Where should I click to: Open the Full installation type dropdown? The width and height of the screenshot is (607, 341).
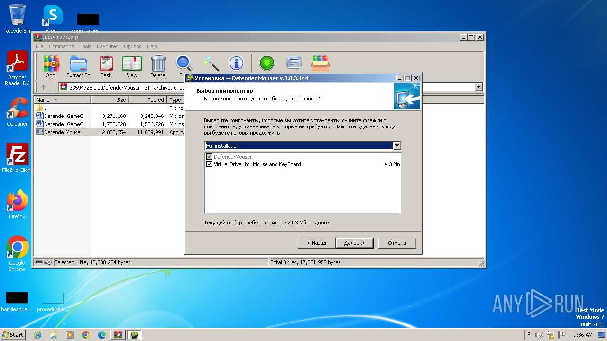click(x=397, y=146)
